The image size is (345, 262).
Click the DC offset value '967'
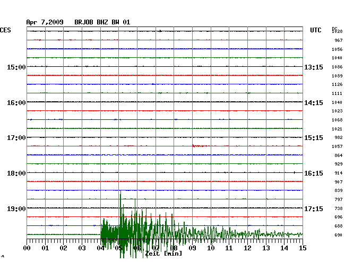click(x=339, y=40)
